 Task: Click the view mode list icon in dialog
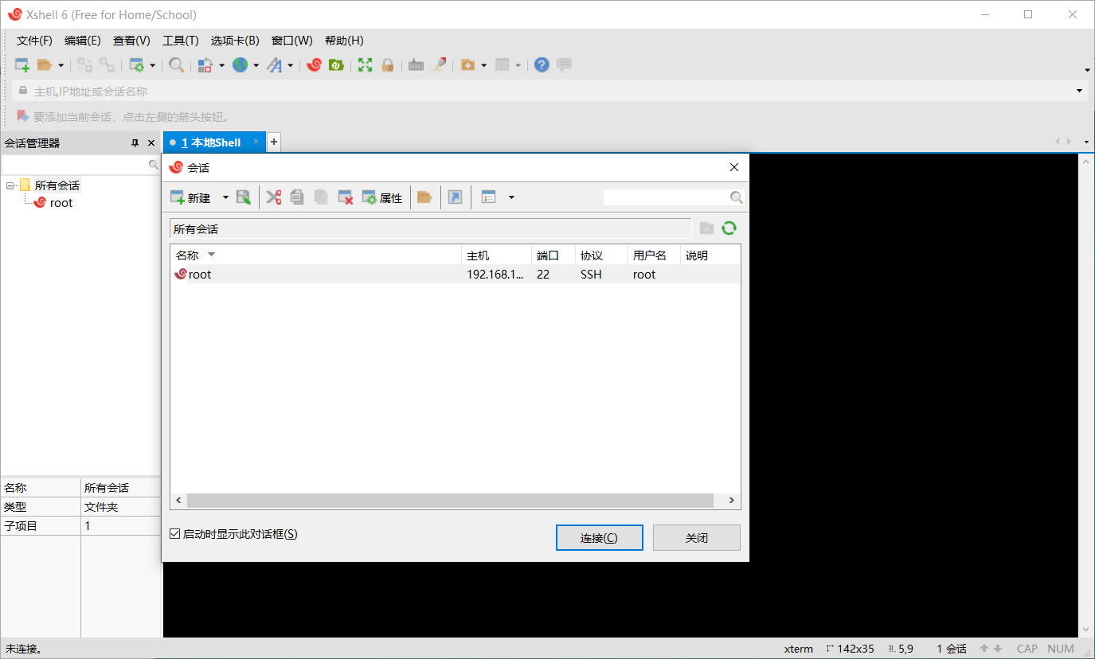[489, 197]
